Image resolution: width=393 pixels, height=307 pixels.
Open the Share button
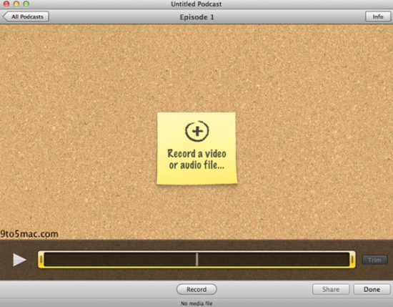(x=331, y=289)
